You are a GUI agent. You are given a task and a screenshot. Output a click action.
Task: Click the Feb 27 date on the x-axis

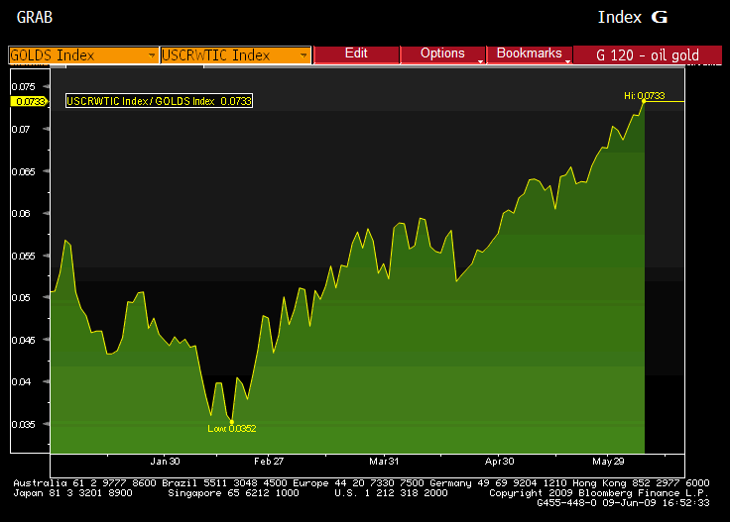click(269, 462)
